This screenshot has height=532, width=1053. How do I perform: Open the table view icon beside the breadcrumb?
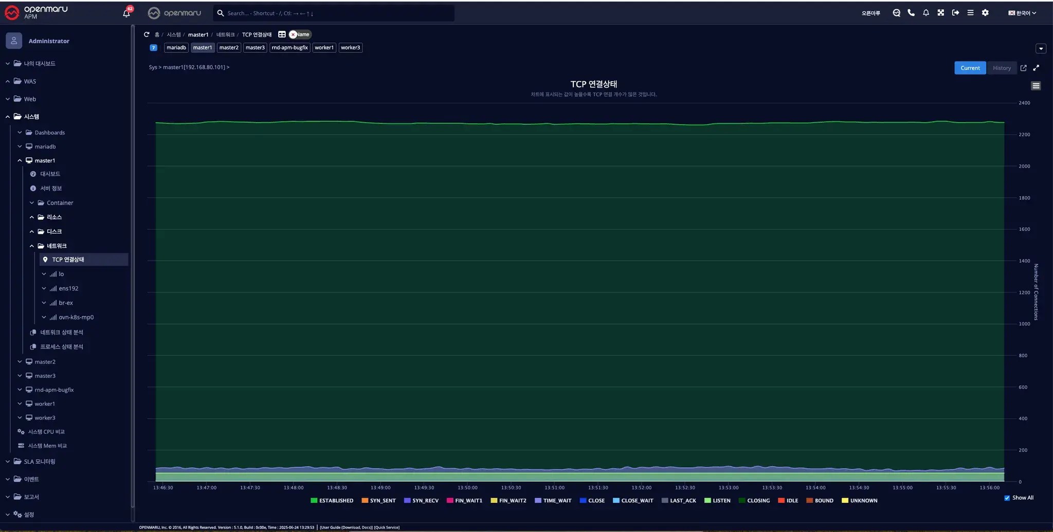(282, 34)
